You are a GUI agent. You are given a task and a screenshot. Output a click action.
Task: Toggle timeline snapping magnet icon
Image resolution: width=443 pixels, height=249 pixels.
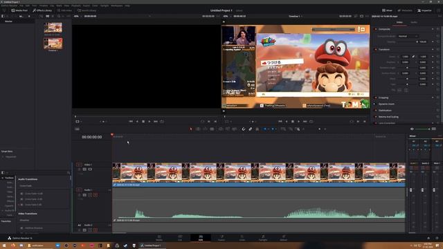point(244,129)
